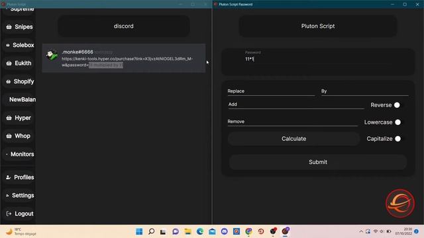Click the Pluton planet logo
The image size is (424, 238).
coord(399,204)
